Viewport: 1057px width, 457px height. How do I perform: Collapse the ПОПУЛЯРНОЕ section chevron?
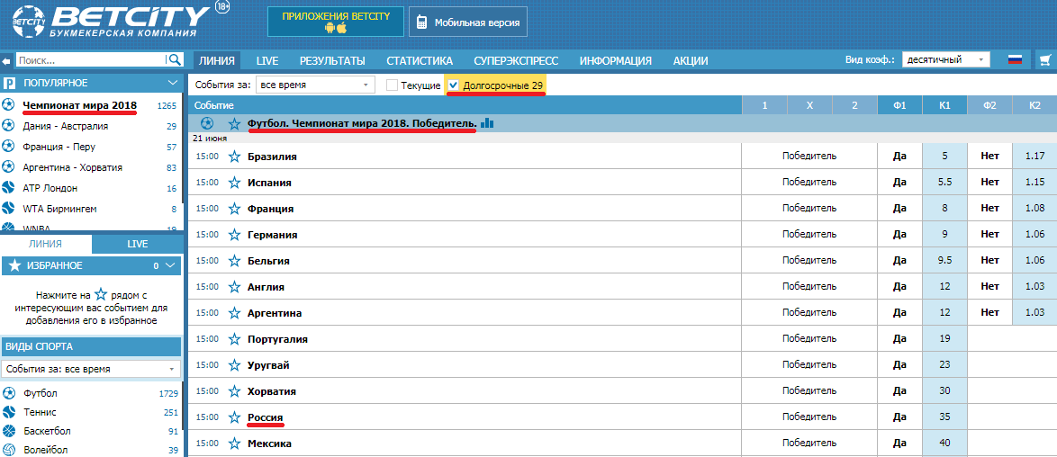pos(172,83)
